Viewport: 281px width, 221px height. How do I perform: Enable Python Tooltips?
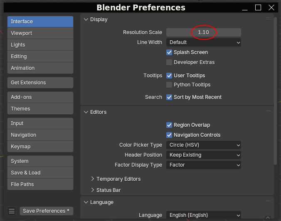point(169,85)
